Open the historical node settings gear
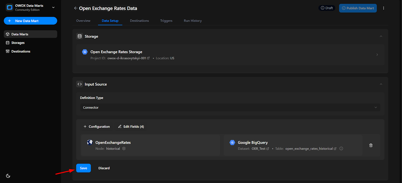Image resolution: width=402 pixels, height=183 pixels. coord(124,149)
